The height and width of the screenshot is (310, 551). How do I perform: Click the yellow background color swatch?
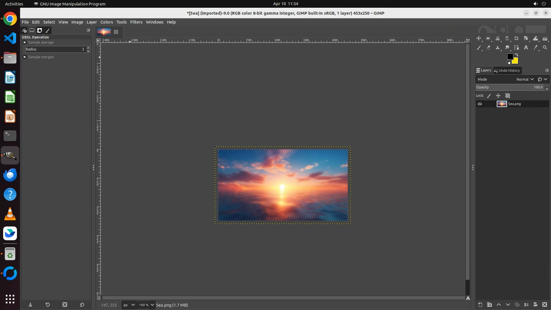pos(516,61)
